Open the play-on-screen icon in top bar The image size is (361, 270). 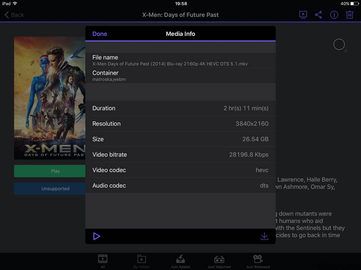303,15
